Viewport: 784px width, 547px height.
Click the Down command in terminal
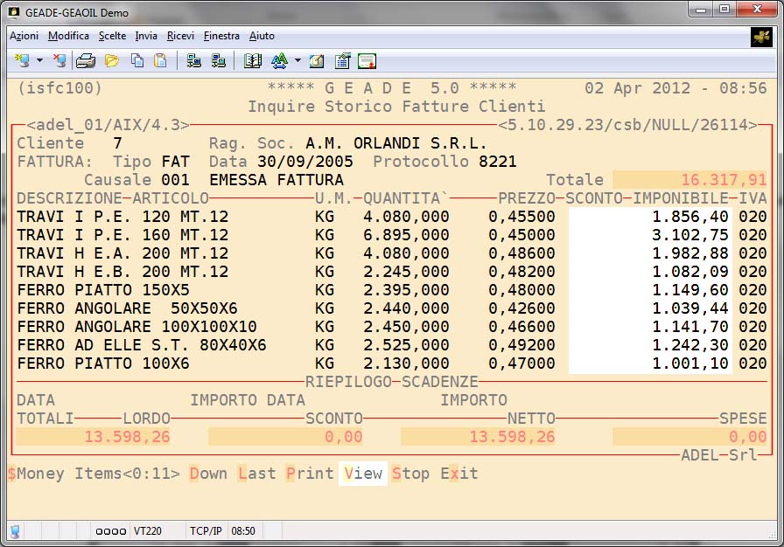click(208, 474)
